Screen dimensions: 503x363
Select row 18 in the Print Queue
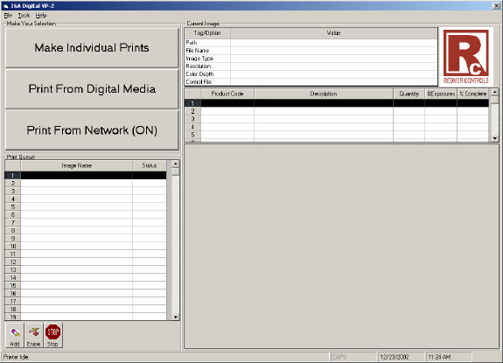(86, 309)
